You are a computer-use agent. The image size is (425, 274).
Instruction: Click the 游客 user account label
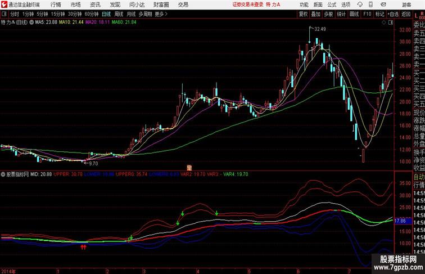coord(406,5)
